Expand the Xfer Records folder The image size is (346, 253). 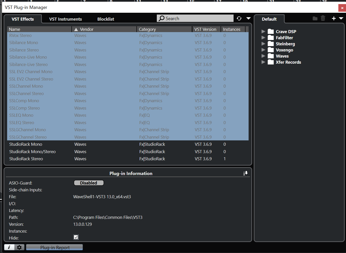coord(263,62)
